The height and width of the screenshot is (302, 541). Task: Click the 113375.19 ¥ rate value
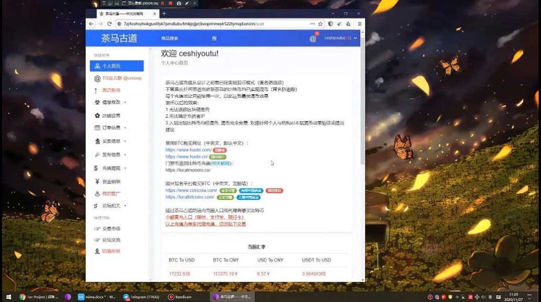225,273
